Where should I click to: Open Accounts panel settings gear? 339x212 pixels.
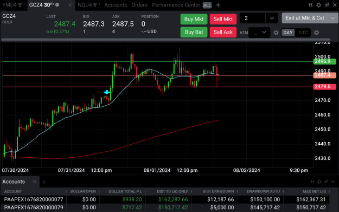pyautogui.click(x=319, y=182)
